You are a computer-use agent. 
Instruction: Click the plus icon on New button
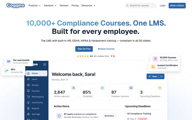coord(150,77)
